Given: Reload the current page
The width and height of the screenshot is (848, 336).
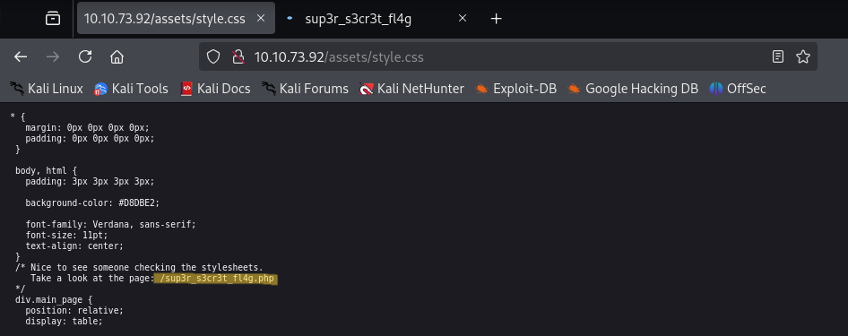Looking at the screenshot, I should pos(85,56).
